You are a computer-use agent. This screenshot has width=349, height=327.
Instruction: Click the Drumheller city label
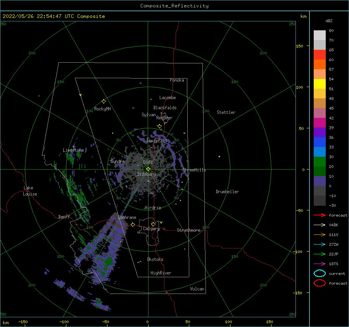tap(227, 192)
